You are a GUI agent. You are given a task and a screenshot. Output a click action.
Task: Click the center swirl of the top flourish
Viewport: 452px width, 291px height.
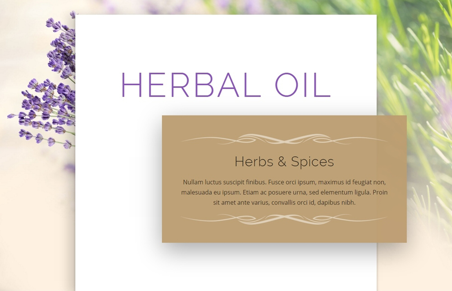click(x=284, y=139)
